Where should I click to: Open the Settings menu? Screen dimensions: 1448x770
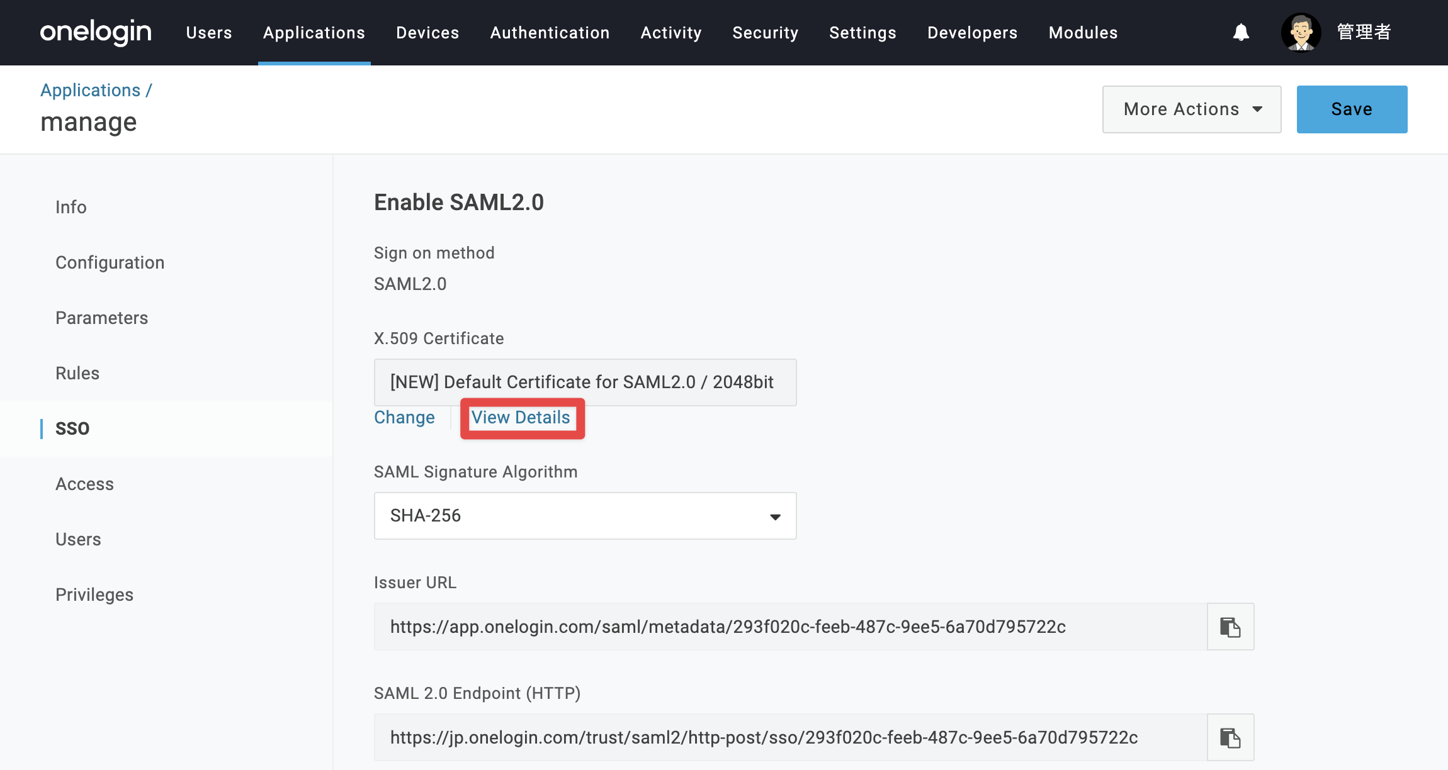pyautogui.click(x=863, y=33)
